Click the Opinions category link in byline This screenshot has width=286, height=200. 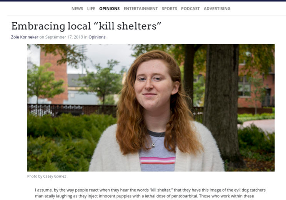[x=97, y=37]
